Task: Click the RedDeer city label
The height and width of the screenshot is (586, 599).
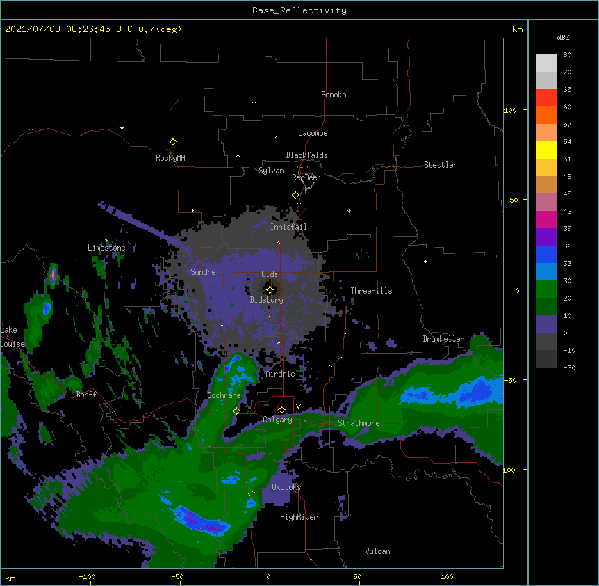Action: (306, 177)
